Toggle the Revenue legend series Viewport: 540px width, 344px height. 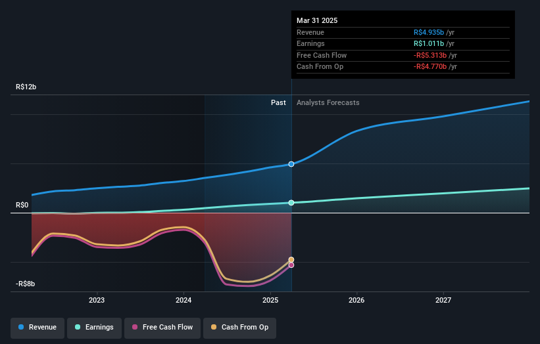tap(37, 327)
